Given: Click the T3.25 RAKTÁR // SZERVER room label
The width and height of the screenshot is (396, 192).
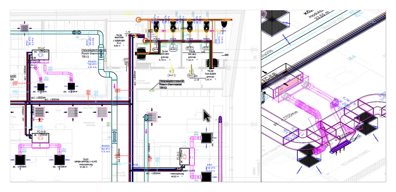Looking at the screenshot, I should pos(118,40).
